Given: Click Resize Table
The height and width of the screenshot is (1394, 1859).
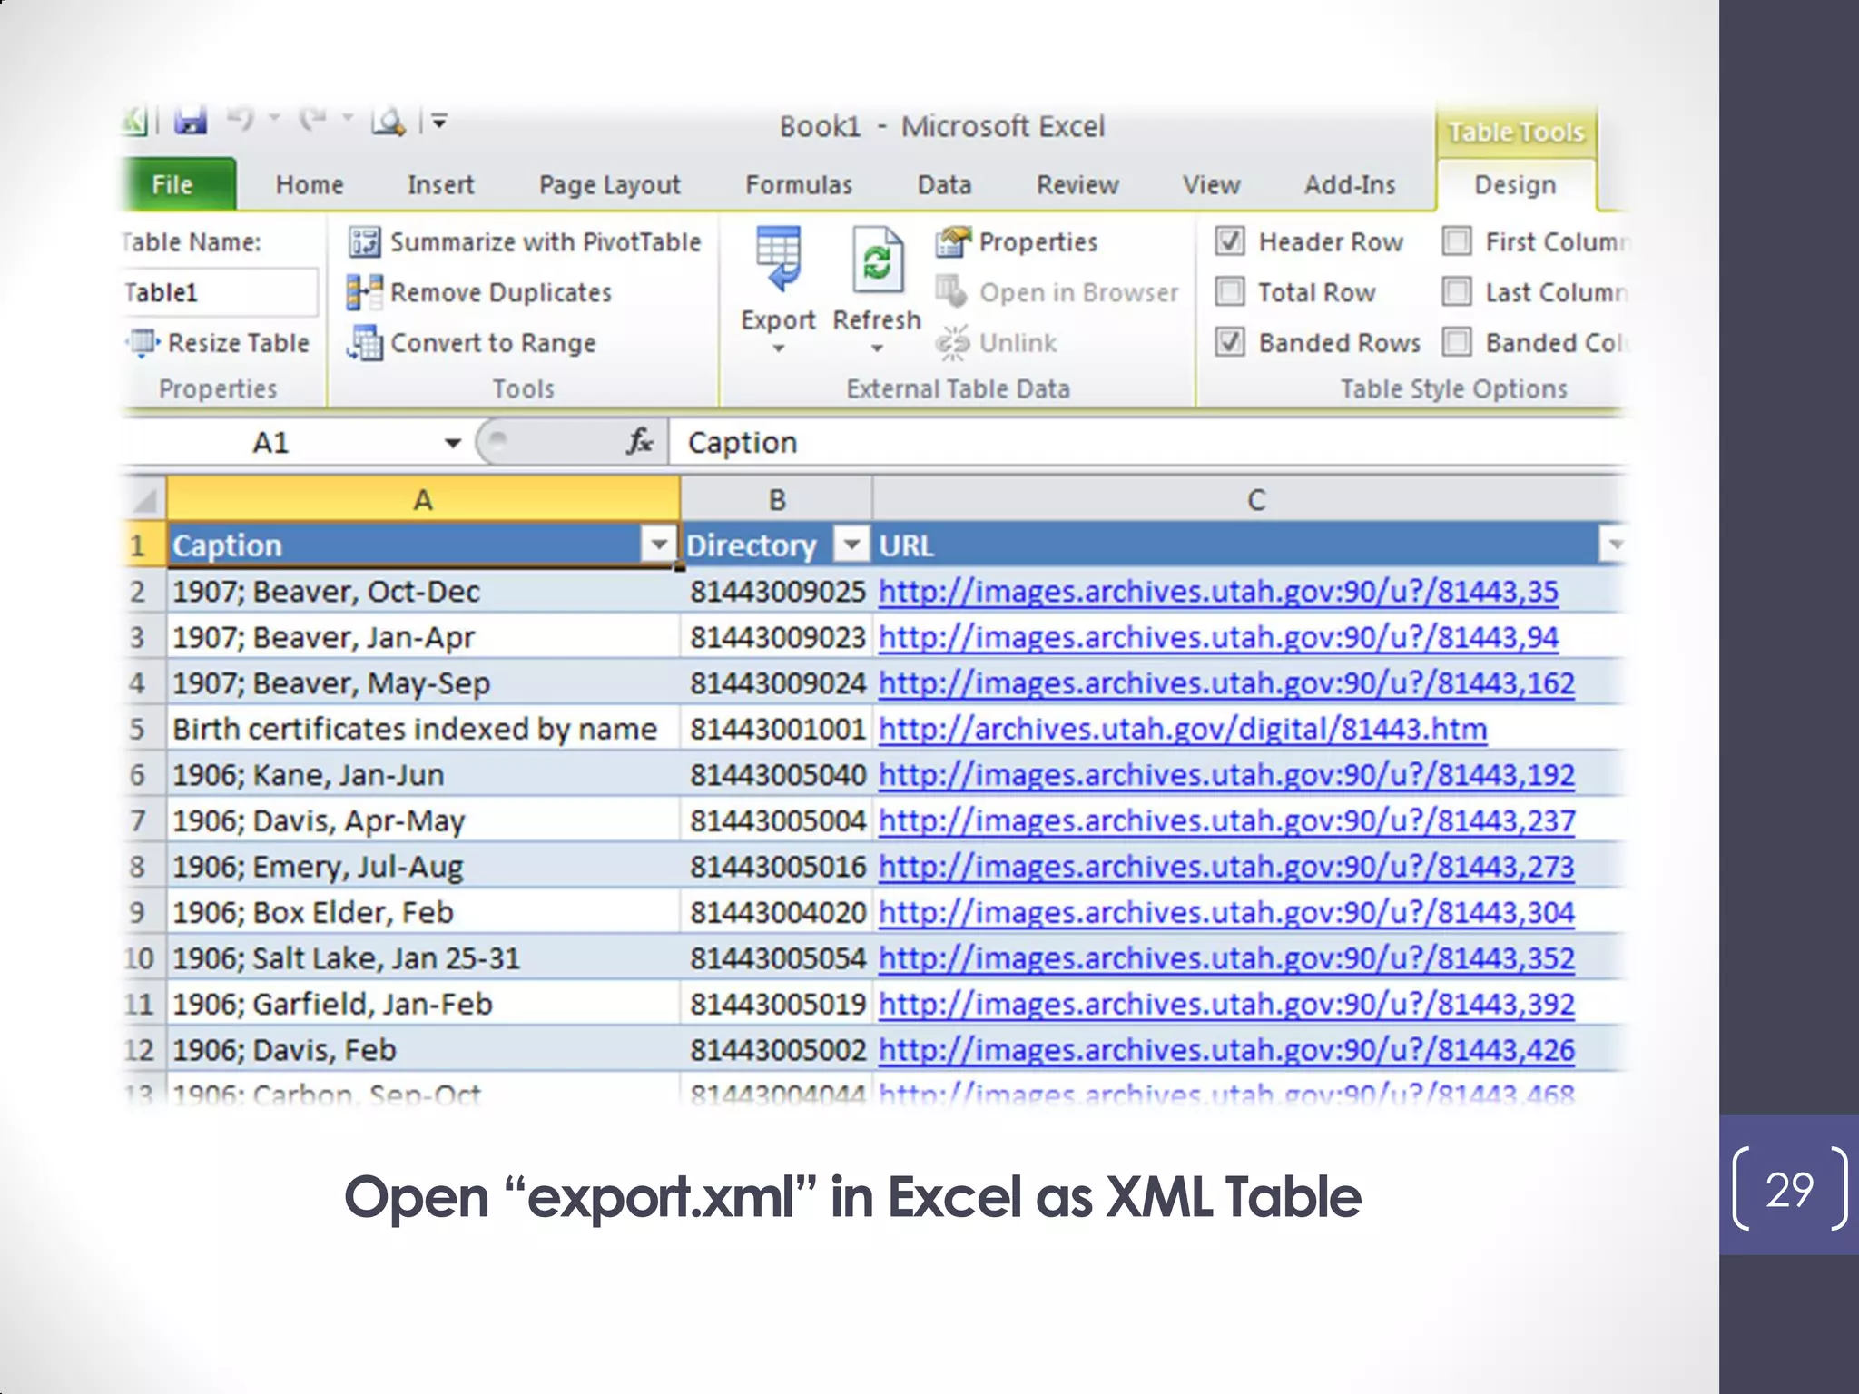Looking at the screenshot, I should pos(218,343).
